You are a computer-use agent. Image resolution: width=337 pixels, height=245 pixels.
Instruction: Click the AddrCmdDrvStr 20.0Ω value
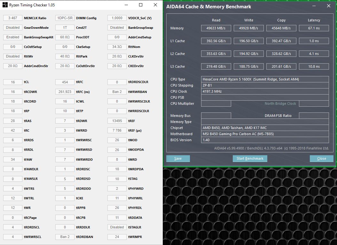tap(13, 66)
